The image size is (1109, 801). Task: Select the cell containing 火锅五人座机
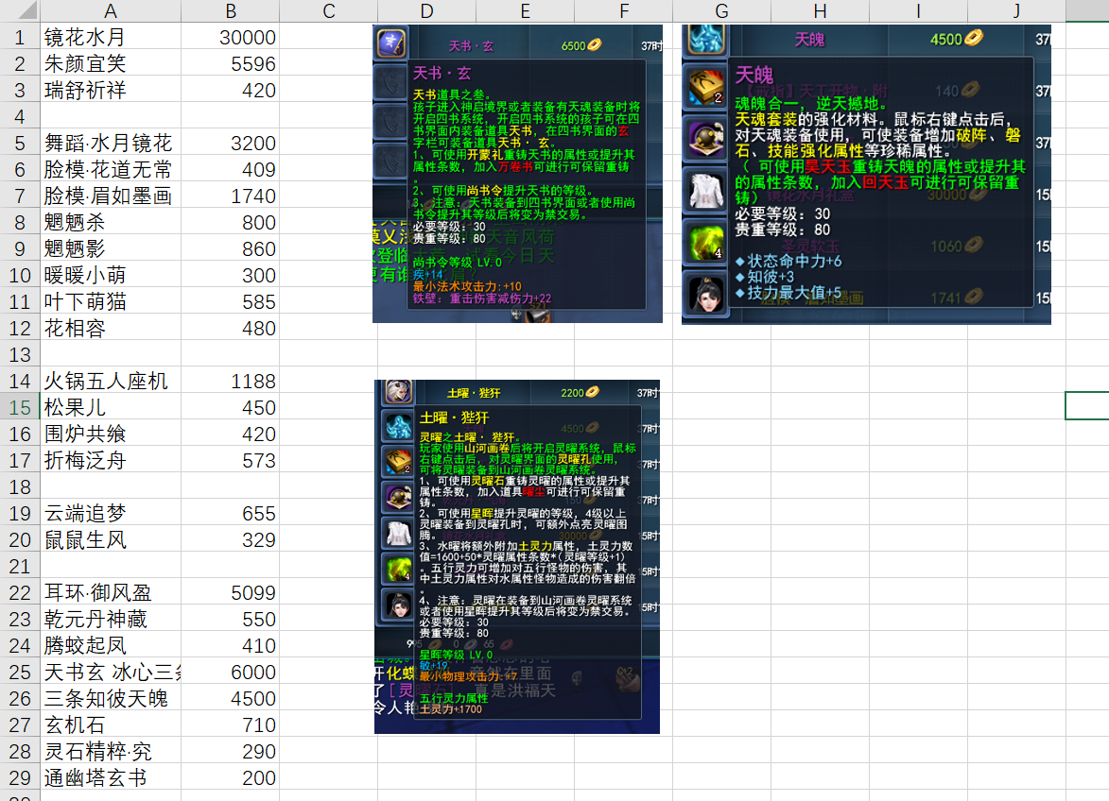coord(111,382)
